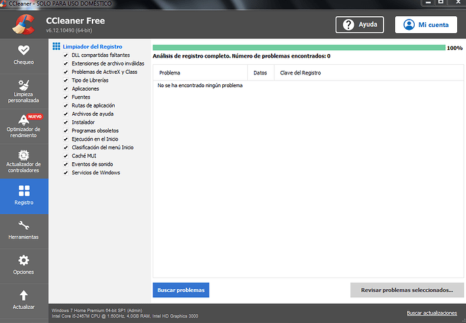Open the Chequeo health check section
Screen dimensions: 466x323
point(24,55)
